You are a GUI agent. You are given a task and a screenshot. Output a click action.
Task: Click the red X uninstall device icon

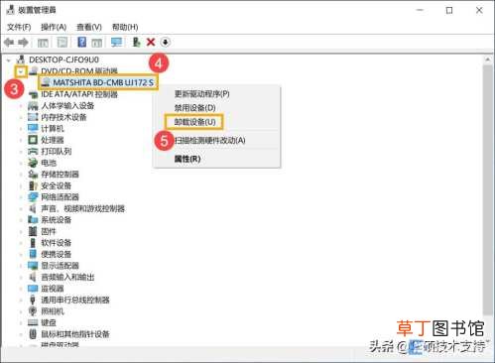(x=151, y=42)
